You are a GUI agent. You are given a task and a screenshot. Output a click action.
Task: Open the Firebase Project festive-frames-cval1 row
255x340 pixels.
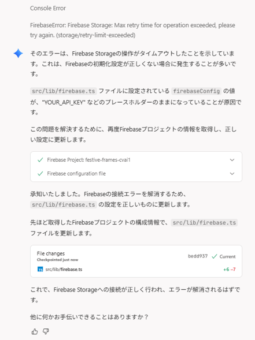click(x=136, y=160)
